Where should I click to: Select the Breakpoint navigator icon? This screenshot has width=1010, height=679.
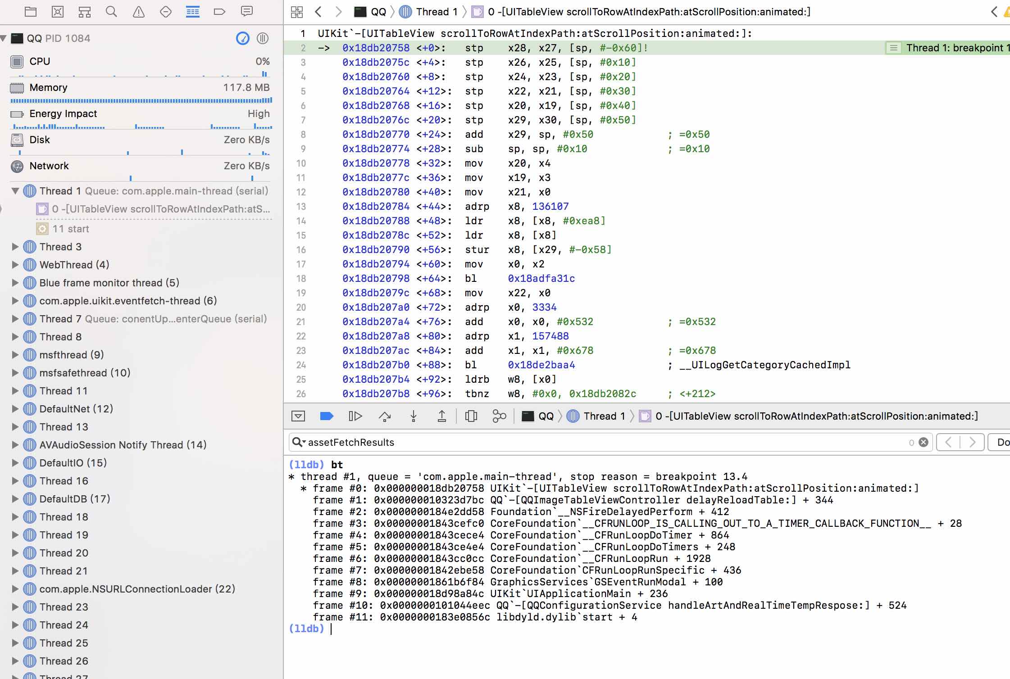click(x=219, y=12)
